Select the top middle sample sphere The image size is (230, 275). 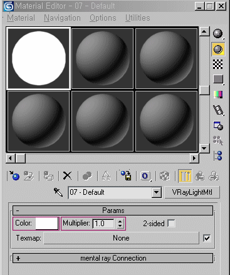(102, 58)
